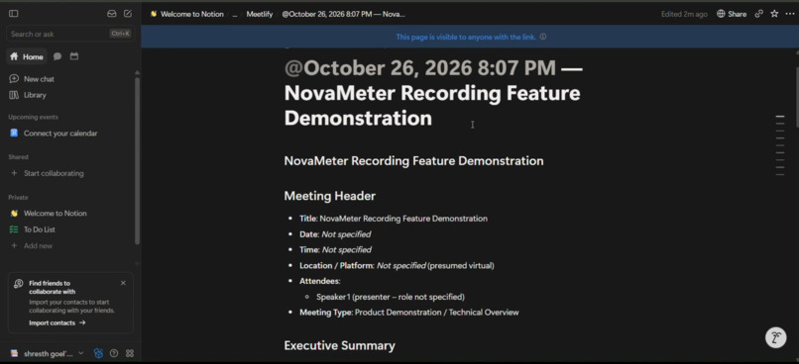Open the help question mark icon
Viewport: 799px width, 364px height.
coord(114,353)
